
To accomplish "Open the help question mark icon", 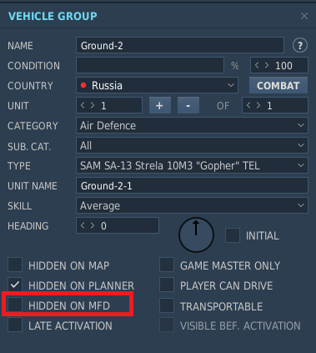I will [x=300, y=45].
